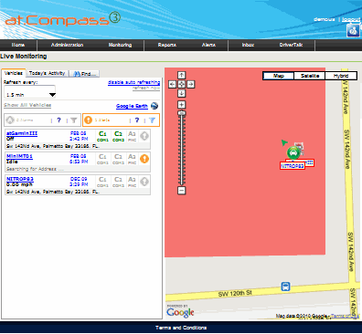Viewport: 362px width, 334px height.
Task: Click orange alert icon on MiniMT01 row
Action: [x=144, y=159]
